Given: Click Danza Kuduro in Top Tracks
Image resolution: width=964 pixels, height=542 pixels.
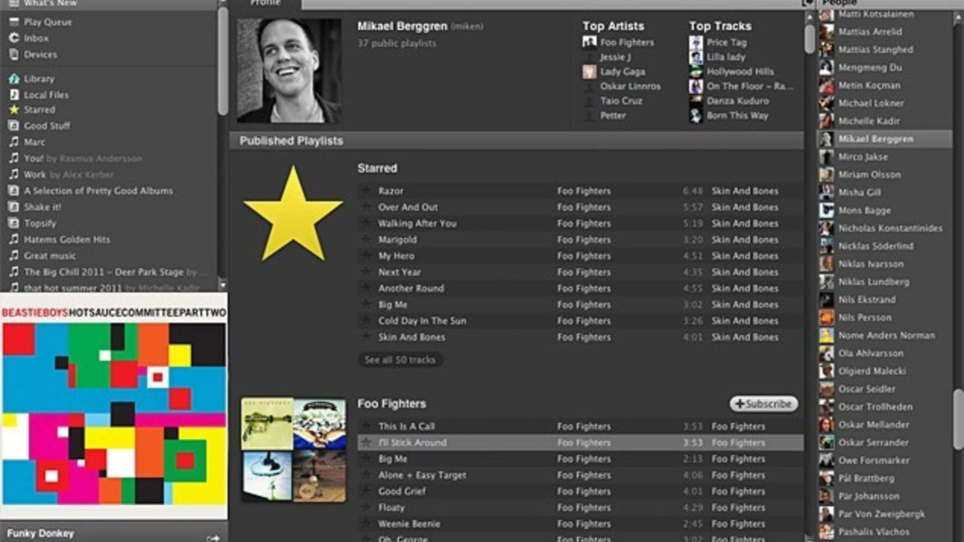Looking at the screenshot, I should (738, 101).
